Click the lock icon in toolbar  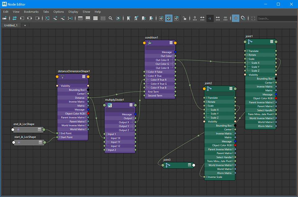pos(184,19)
